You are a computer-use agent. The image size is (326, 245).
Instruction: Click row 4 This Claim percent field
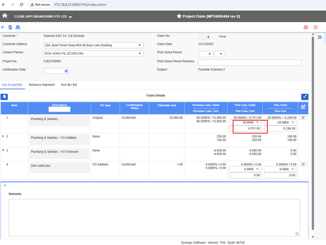(280, 169)
